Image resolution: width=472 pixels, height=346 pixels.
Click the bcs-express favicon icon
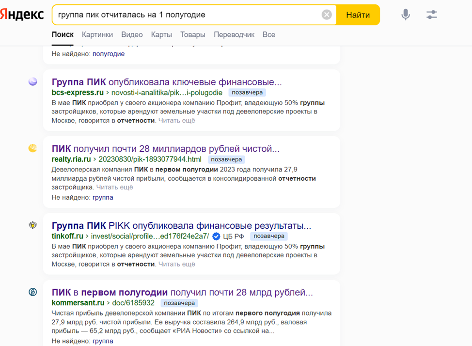tap(33, 81)
